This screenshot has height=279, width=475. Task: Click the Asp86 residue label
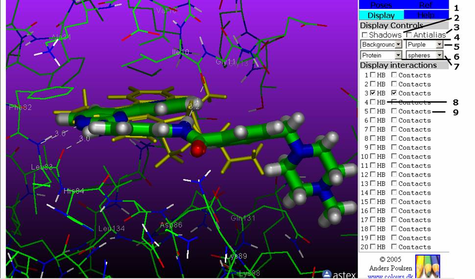[171, 225]
